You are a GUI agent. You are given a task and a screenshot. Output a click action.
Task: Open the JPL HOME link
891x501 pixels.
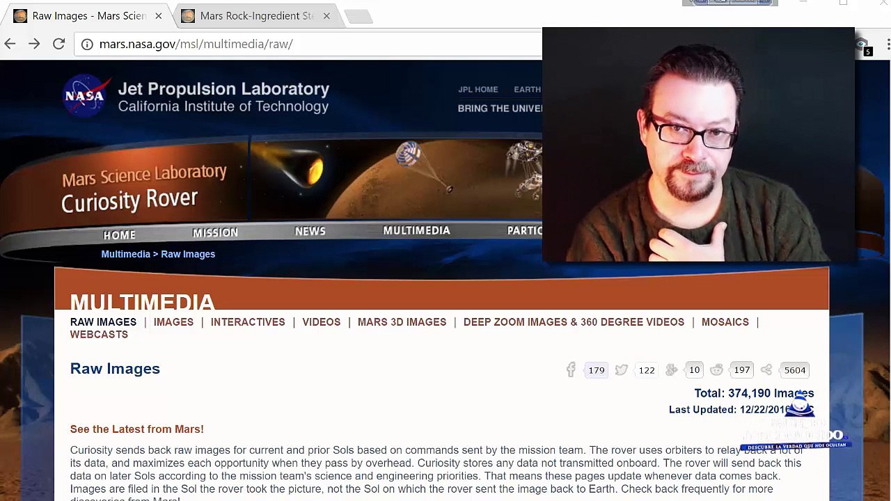click(x=478, y=90)
